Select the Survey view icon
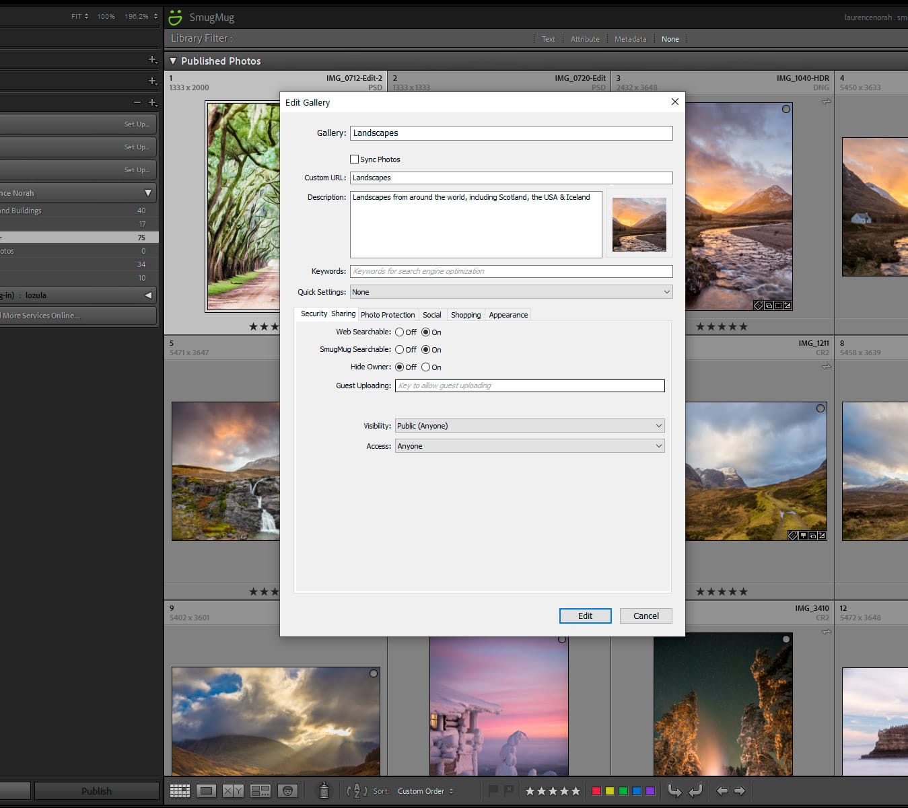The height and width of the screenshot is (808, 908). [260, 791]
